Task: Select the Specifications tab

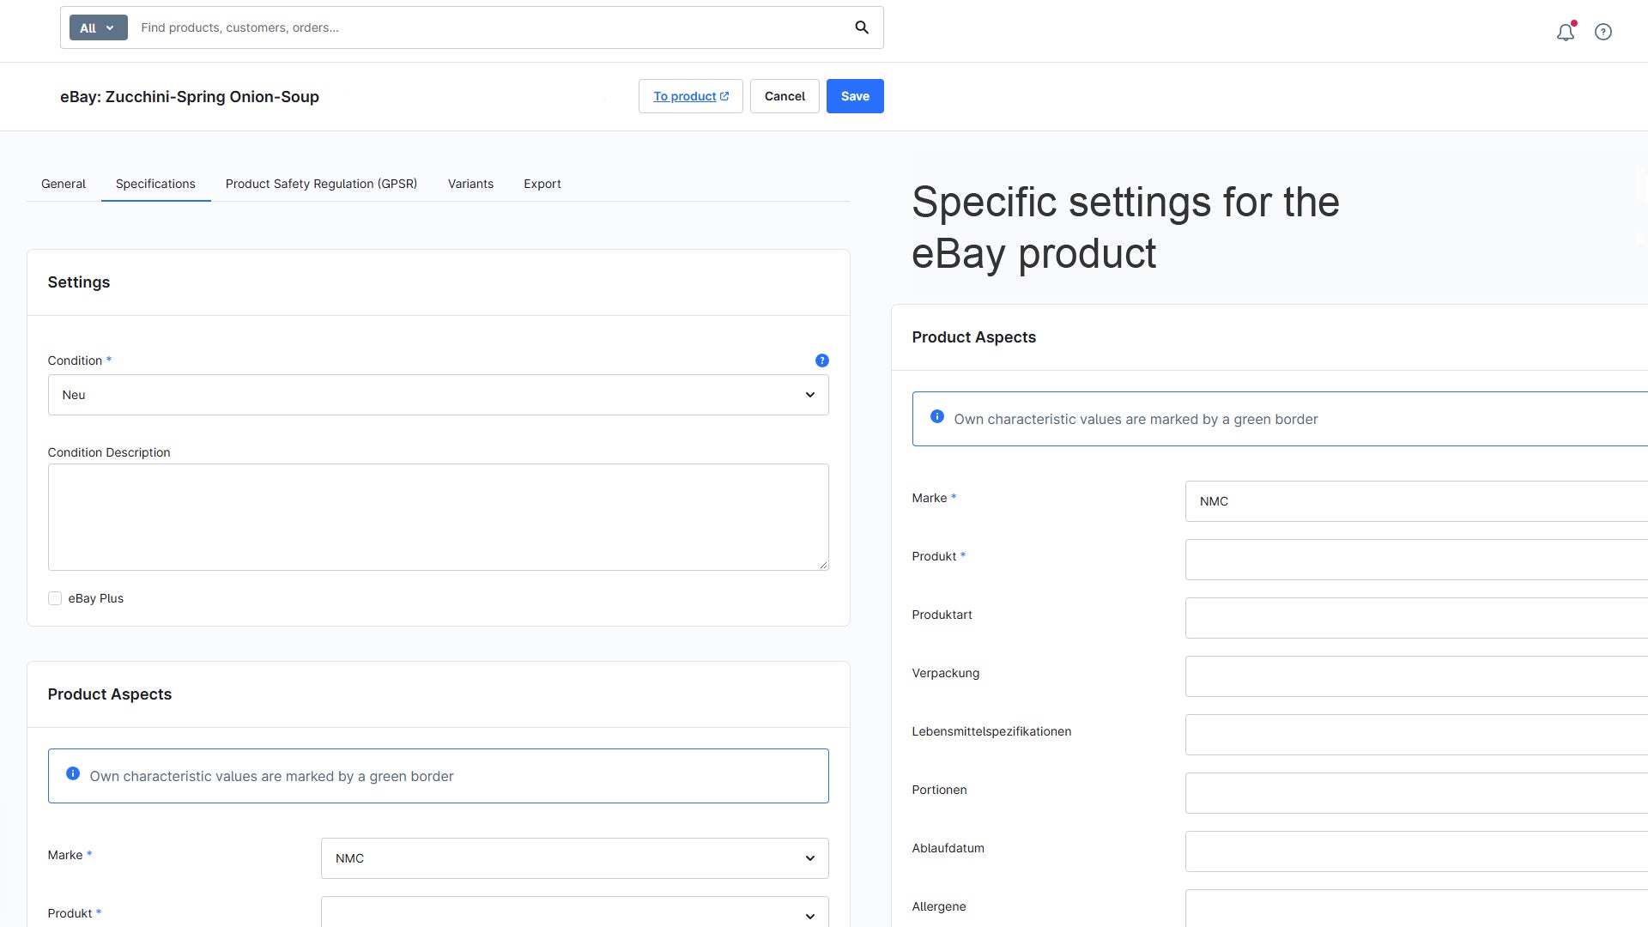Action: pyautogui.click(x=155, y=184)
